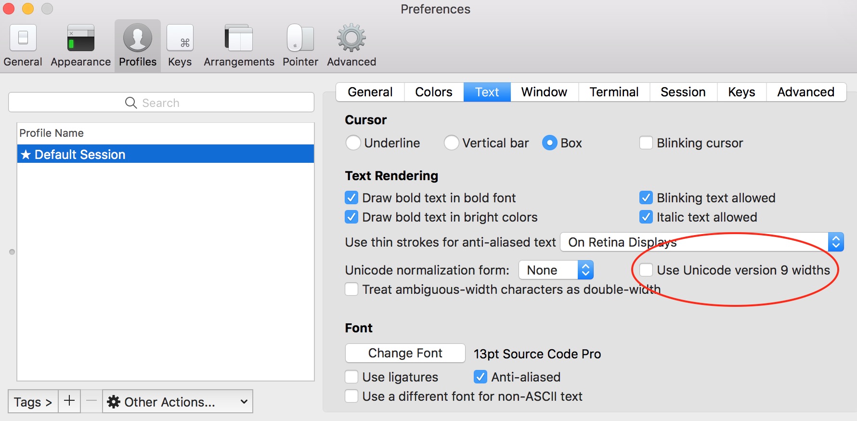
Task: Switch to the Colors tab
Action: (434, 92)
